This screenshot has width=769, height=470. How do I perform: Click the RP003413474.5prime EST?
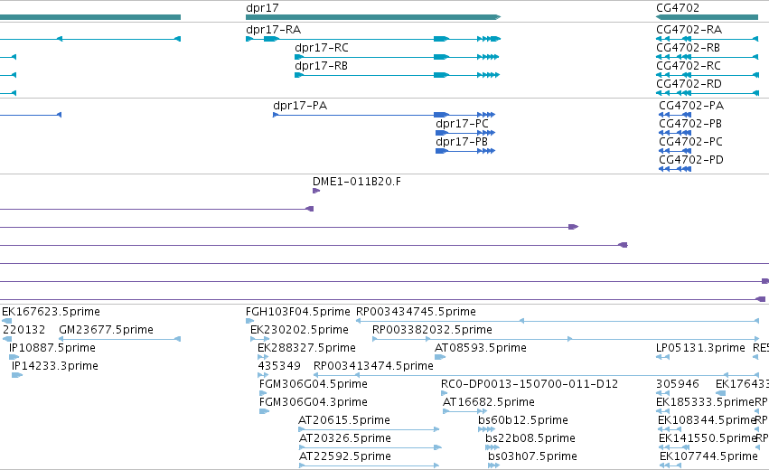pyautogui.click(x=536, y=375)
